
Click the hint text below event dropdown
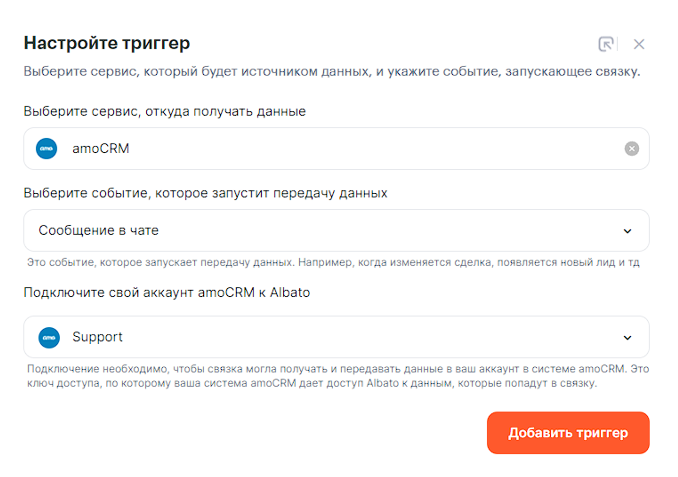click(x=333, y=262)
